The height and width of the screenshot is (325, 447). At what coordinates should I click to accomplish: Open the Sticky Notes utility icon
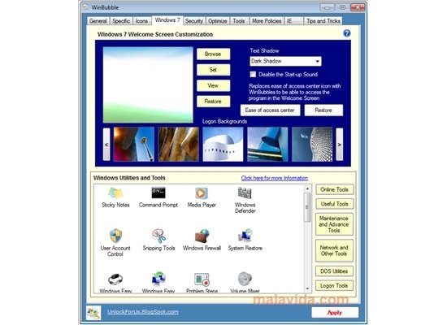coord(115,193)
